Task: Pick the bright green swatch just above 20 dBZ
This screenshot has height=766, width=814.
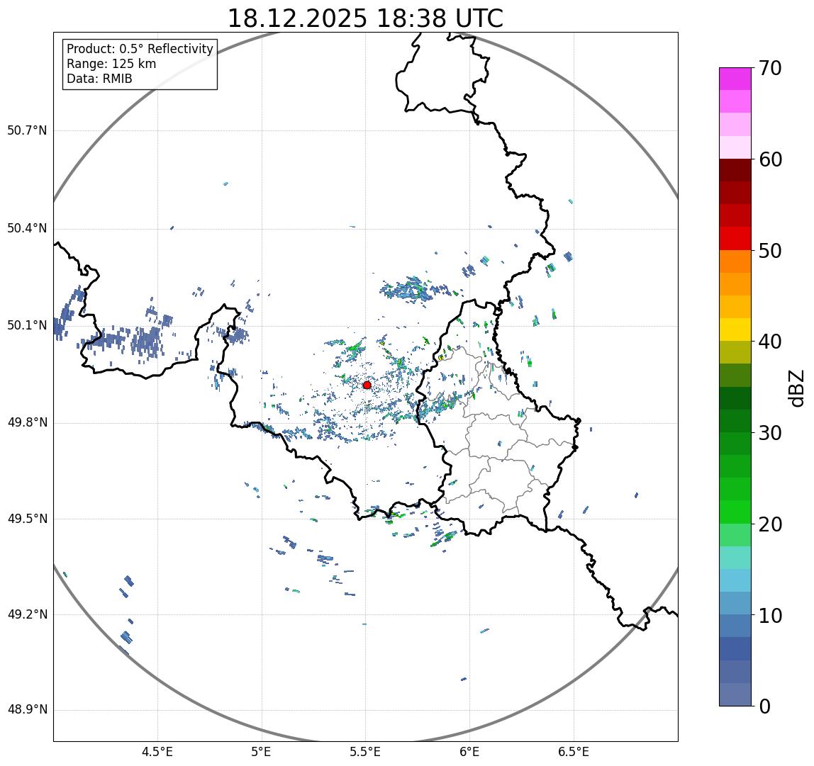Action: (x=735, y=512)
